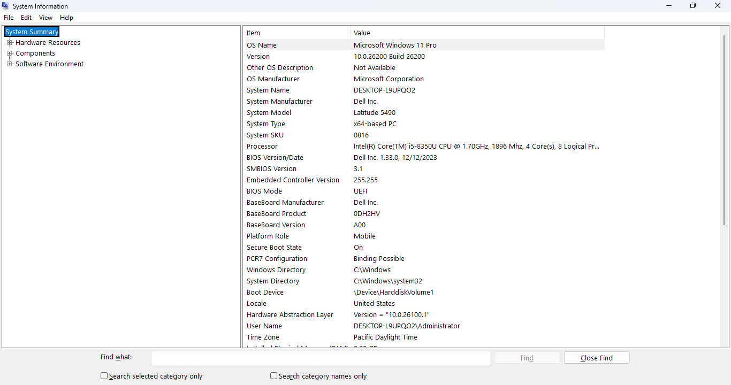Click the Value column header
The image size is (731, 385).
coord(477,33)
